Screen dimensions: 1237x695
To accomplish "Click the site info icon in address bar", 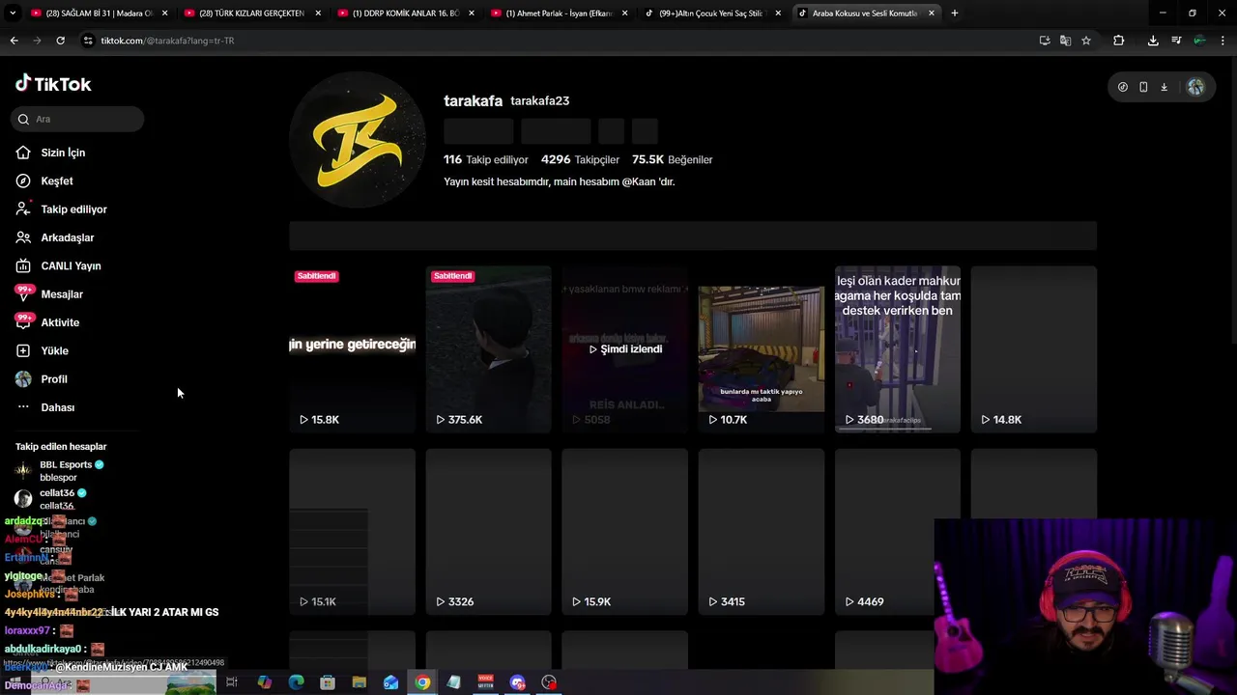I will [x=88, y=41].
